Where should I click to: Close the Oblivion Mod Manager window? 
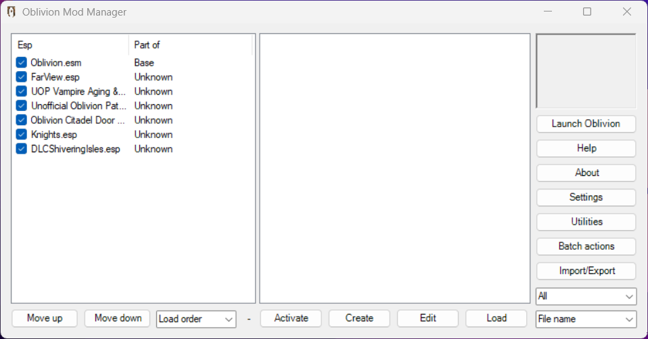click(x=626, y=12)
